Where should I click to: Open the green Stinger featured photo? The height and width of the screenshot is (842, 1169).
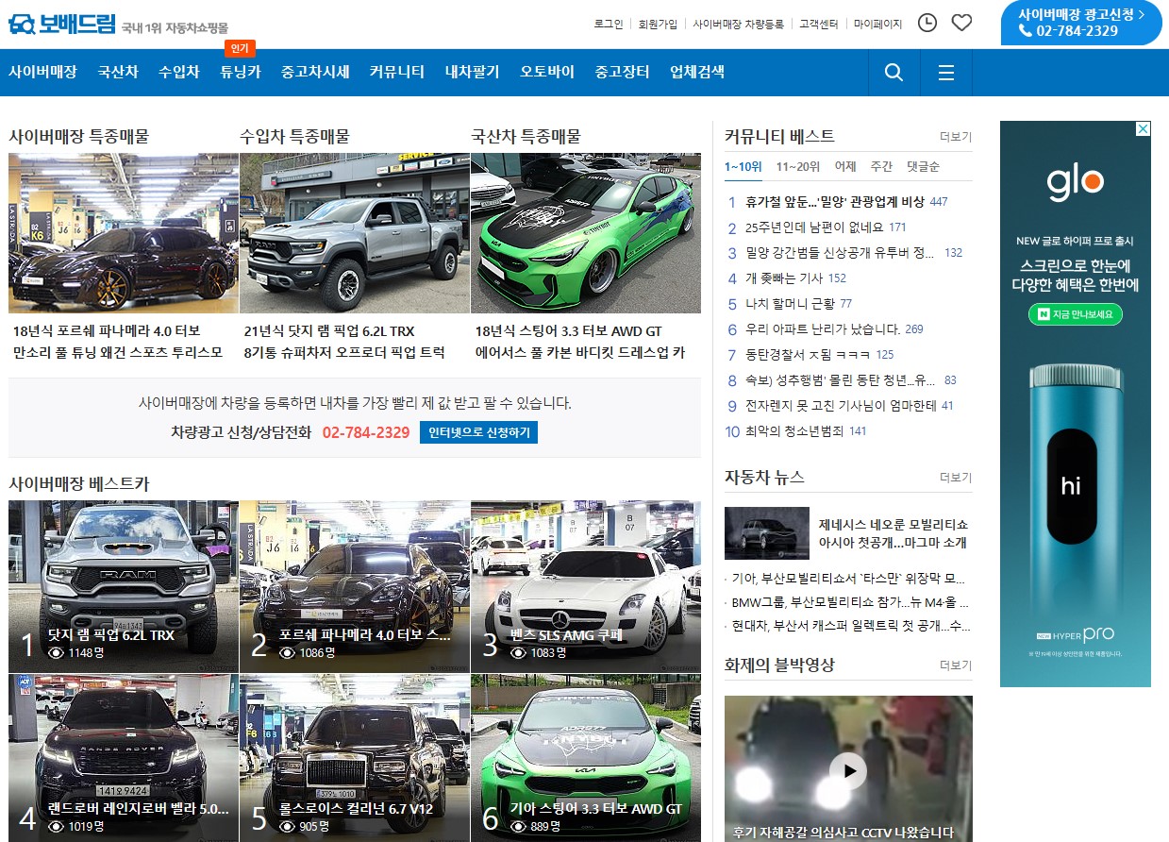[x=586, y=233]
